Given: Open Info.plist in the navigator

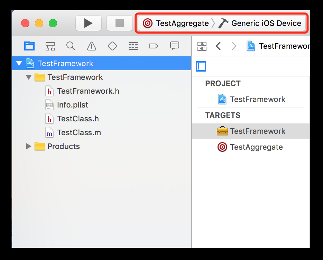Looking at the screenshot, I should 72,105.
